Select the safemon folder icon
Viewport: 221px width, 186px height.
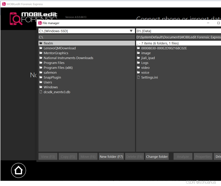(x=41, y=72)
